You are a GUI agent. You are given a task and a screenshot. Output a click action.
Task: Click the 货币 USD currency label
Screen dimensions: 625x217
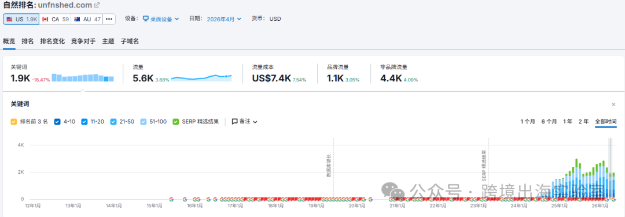tap(266, 18)
